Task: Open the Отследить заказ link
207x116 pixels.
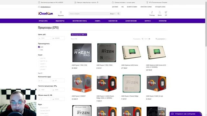Action: coord(160,7)
